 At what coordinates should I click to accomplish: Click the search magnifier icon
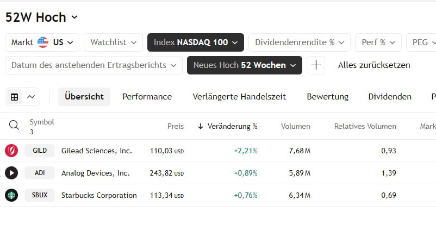(14, 126)
